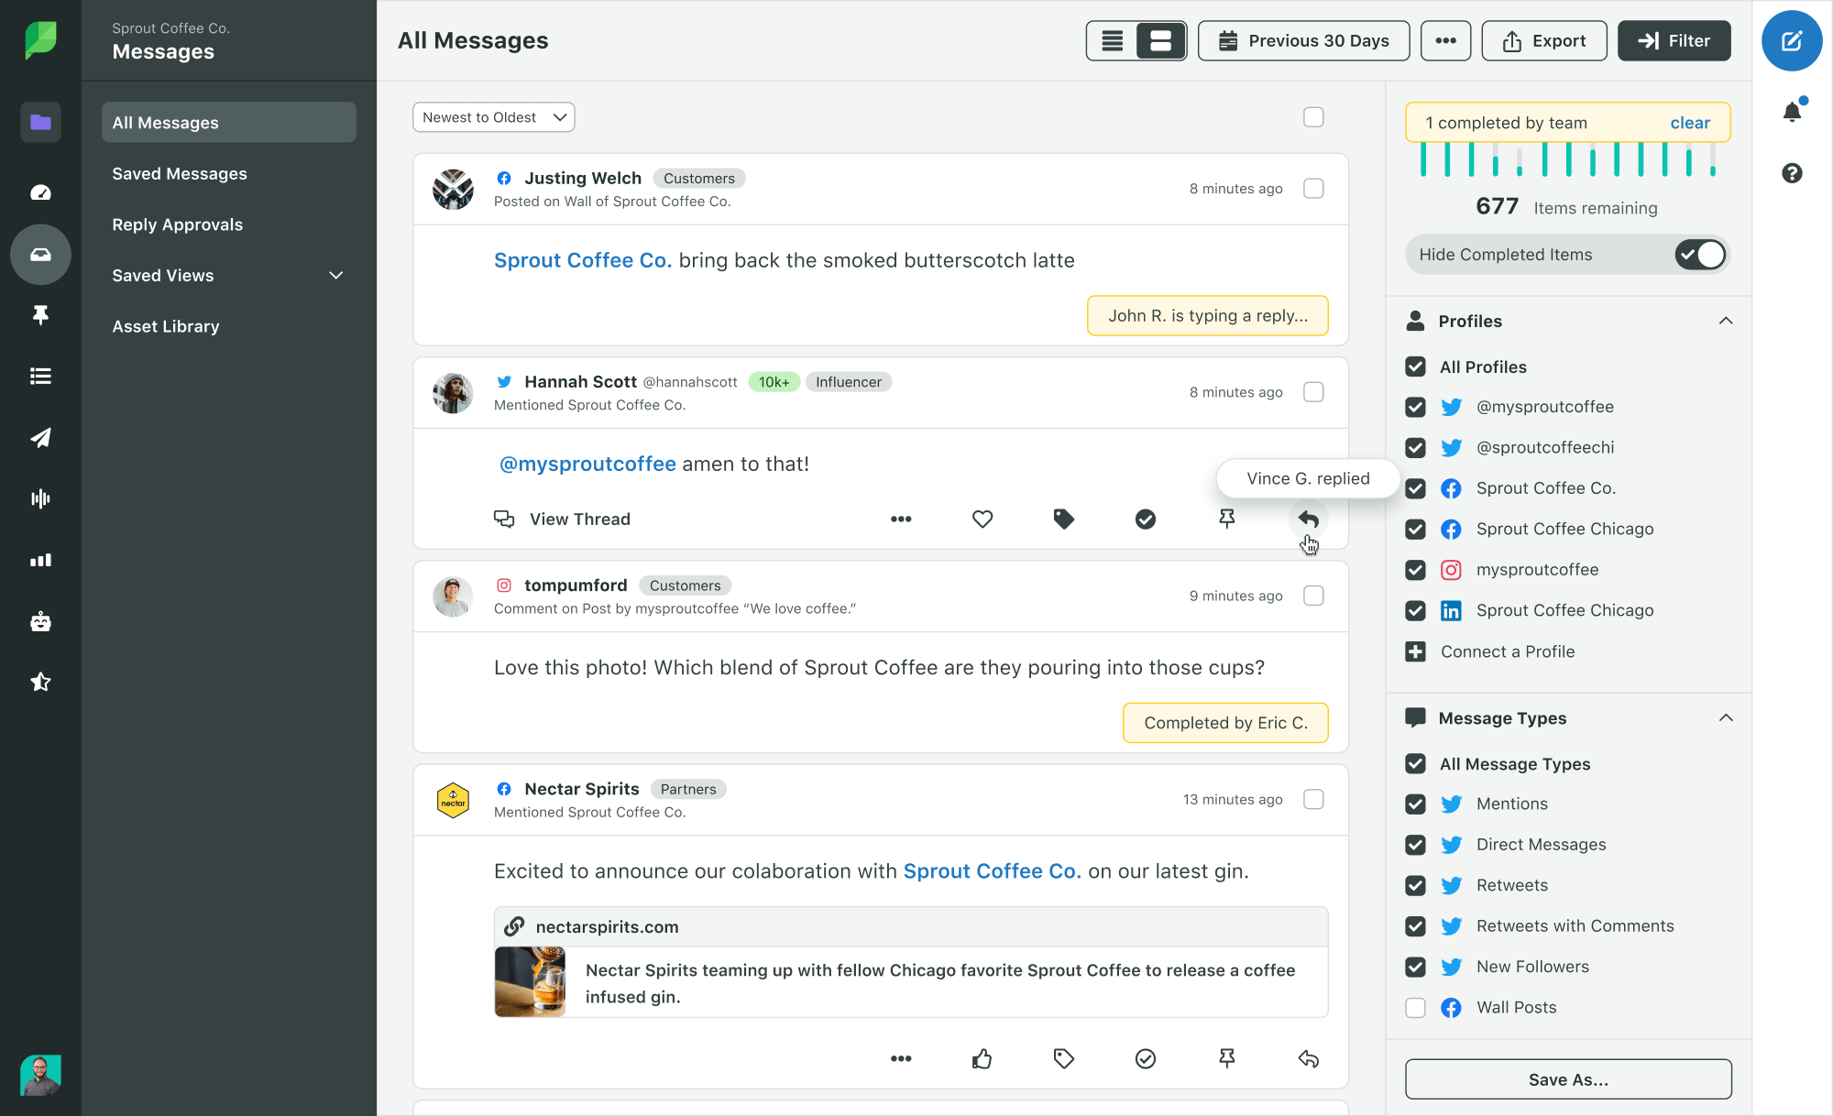Select Reply Approvals from left sidebar
This screenshot has height=1116, width=1833.
pos(177,224)
